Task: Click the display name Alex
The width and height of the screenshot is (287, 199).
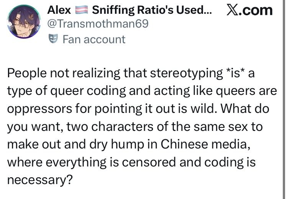Action: pos(59,10)
